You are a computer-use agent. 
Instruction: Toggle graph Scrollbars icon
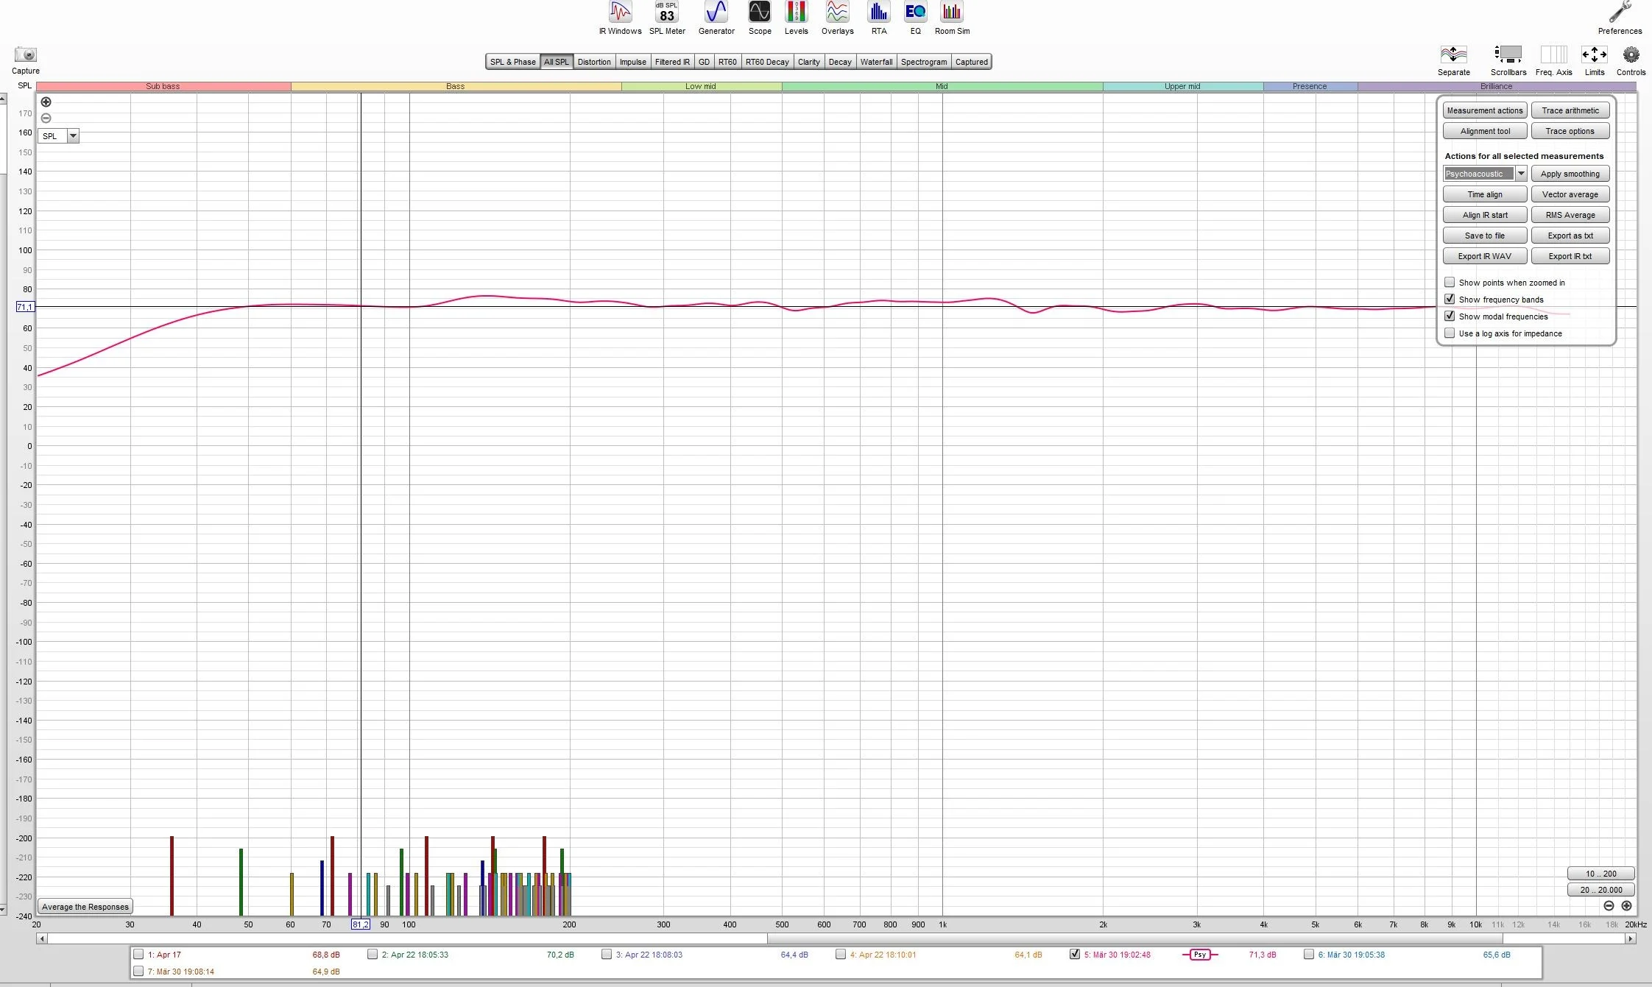(x=1508, y=60)
